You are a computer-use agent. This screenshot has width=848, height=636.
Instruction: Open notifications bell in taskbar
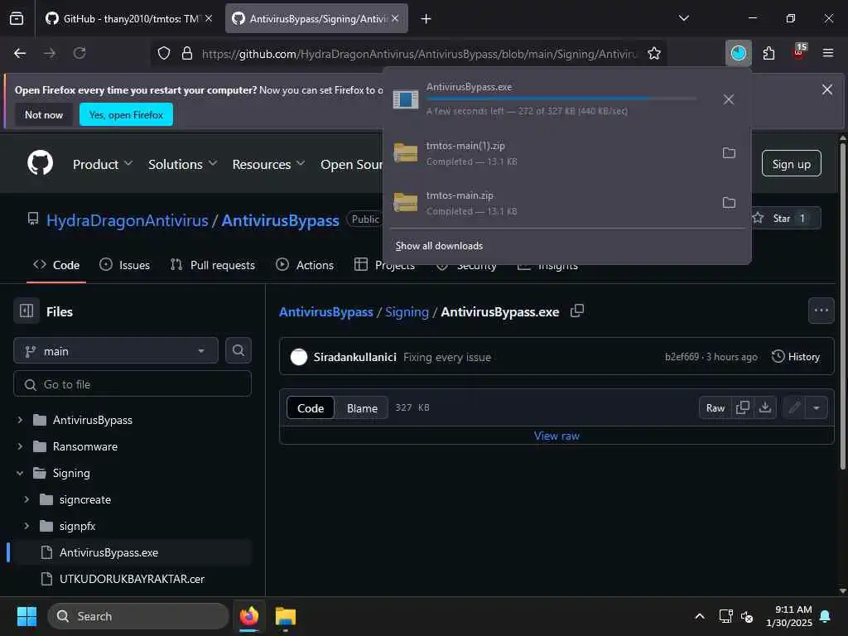[826, 616]
